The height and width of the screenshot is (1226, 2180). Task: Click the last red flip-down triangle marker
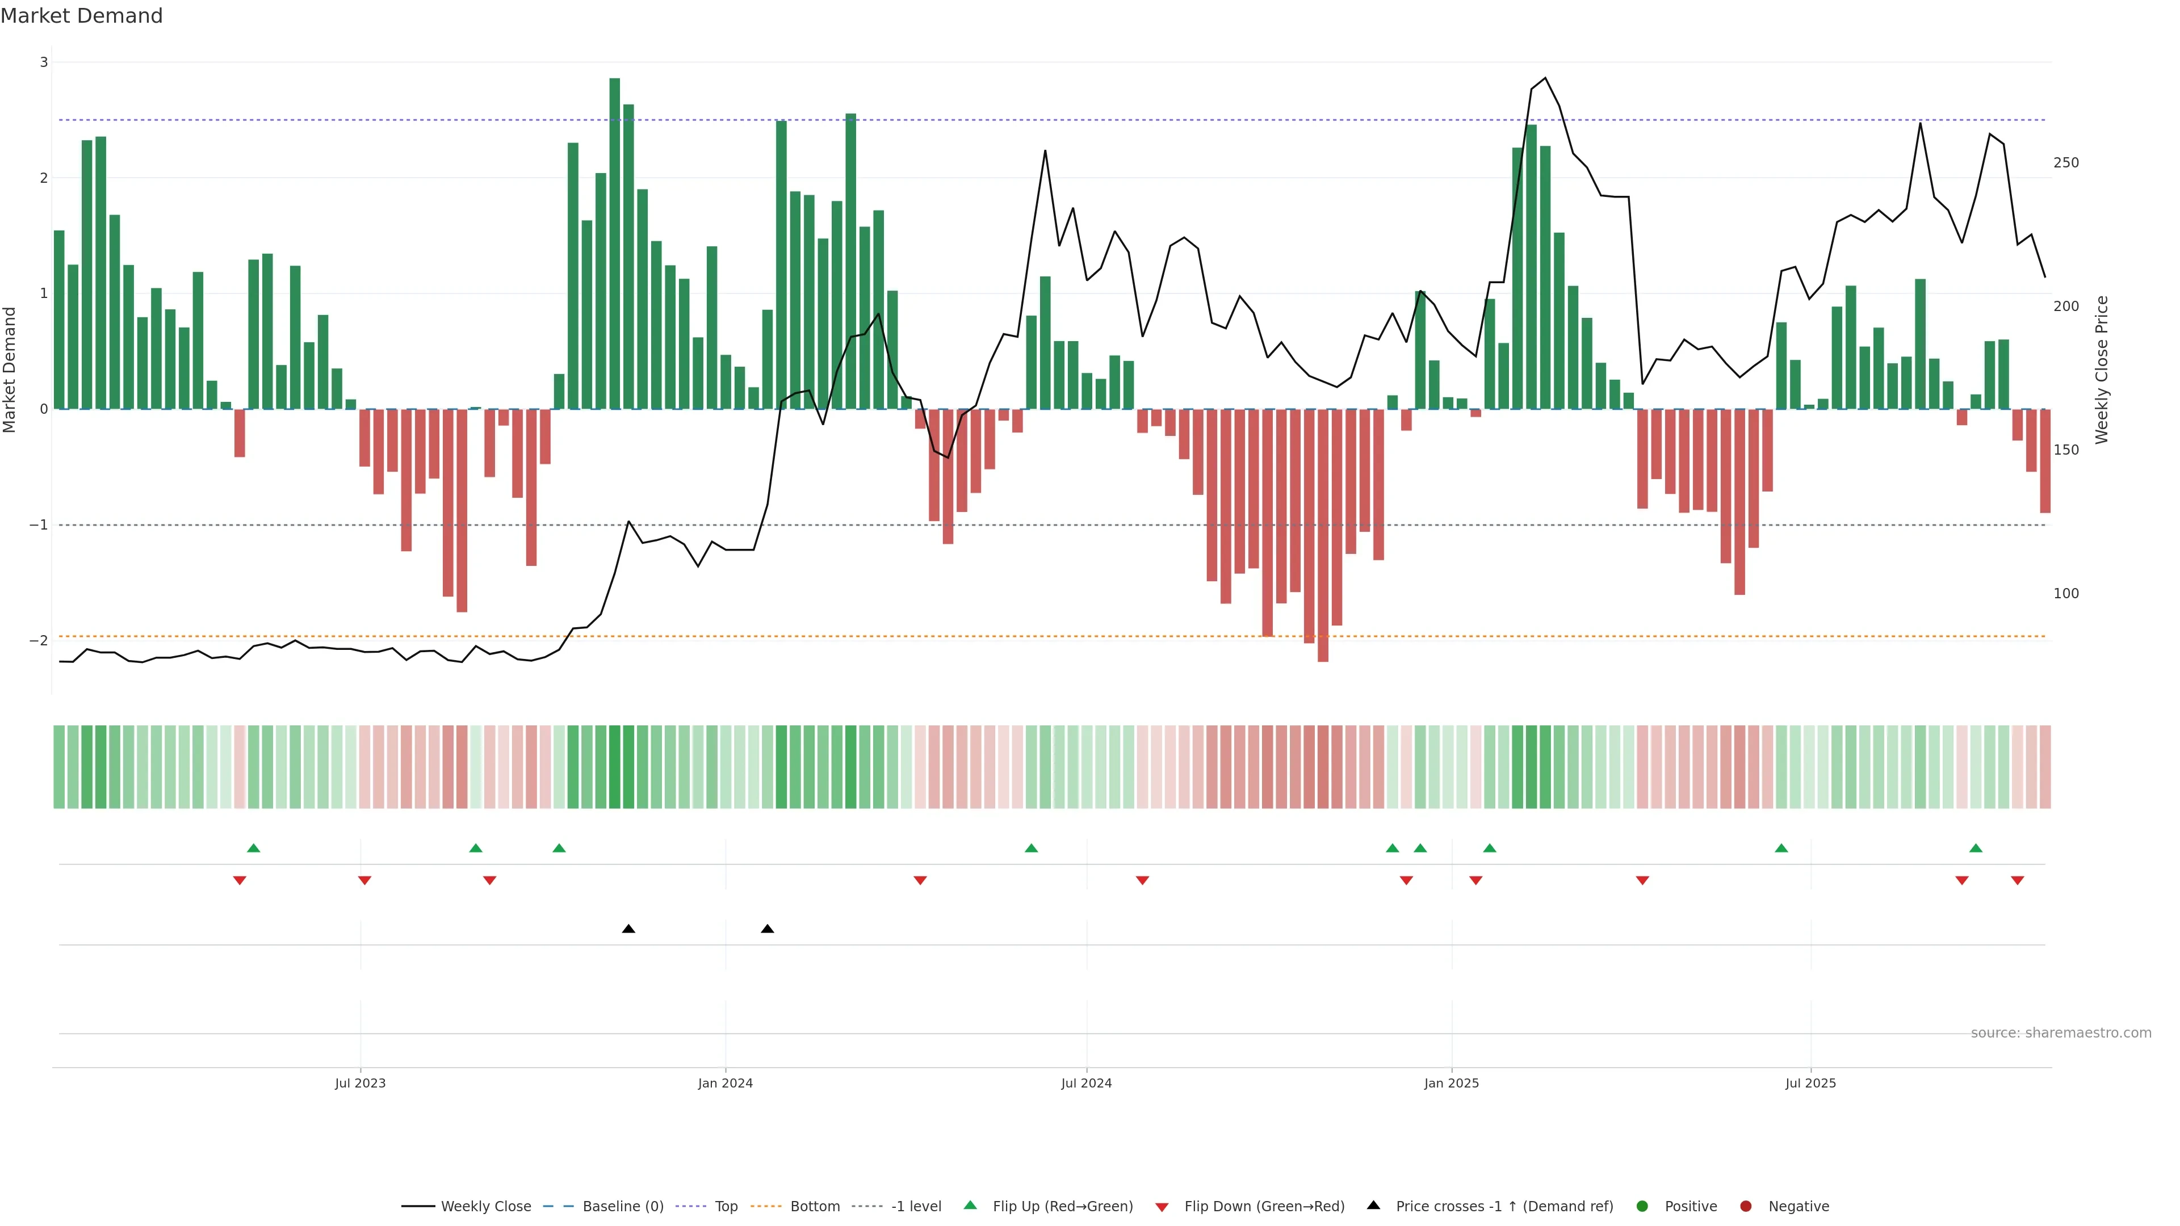pyautogui.click(x=2018, y=881)
